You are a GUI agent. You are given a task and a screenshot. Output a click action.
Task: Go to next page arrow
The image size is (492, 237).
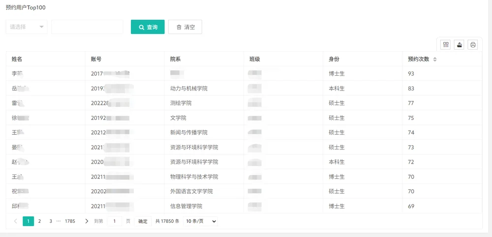tap(87, 221)
